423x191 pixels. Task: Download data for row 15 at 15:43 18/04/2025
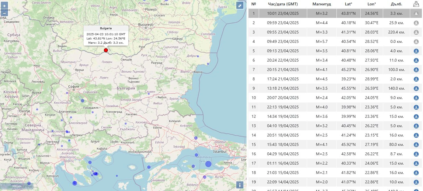pyautogui.click(x=416, y=145)
